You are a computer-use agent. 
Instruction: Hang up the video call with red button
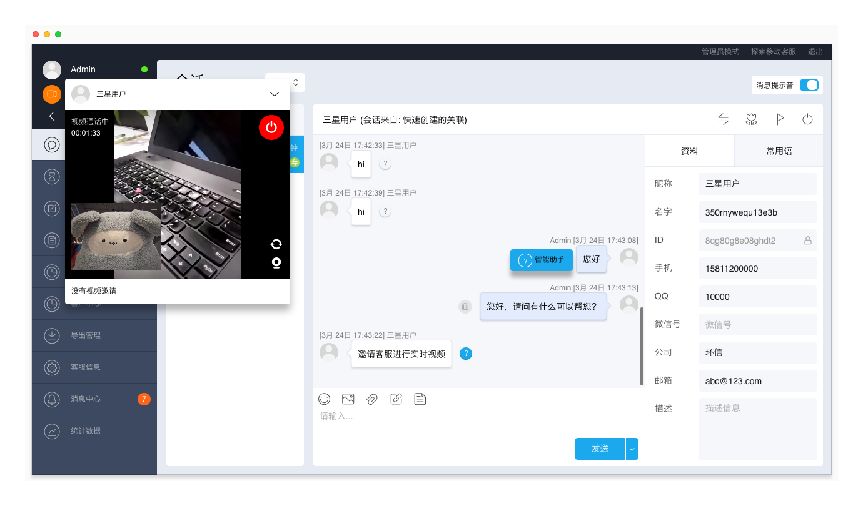click(x=271, y=127)
